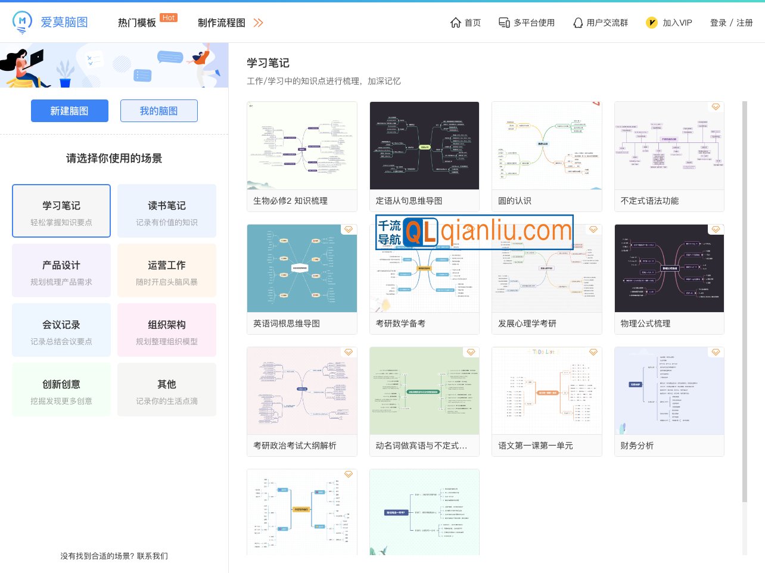The image size is (765, 573).
Task: Click the crown badge on 物理公式梳理 template
Action: pos(715,229)
